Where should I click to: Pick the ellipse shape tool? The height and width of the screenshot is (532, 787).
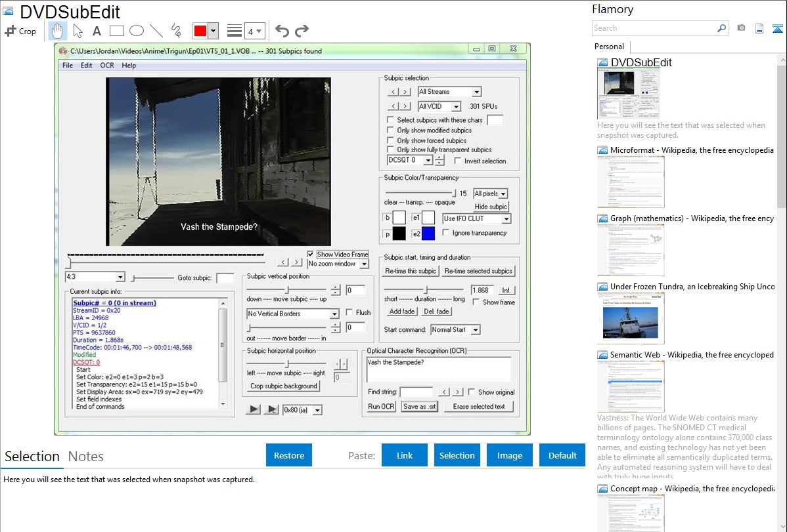136,31
